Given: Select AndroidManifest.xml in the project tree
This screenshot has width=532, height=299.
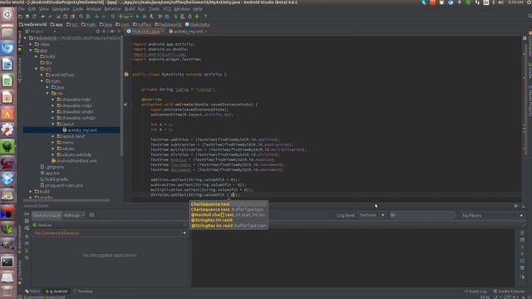Looking at the screenshot, I should point(74,160).
